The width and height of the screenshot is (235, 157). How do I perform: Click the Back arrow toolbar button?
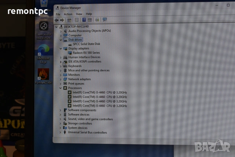coord(57,20)
